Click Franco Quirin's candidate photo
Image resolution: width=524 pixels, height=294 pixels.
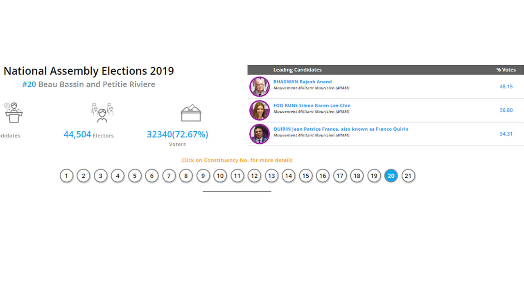(x=260, y=134)
